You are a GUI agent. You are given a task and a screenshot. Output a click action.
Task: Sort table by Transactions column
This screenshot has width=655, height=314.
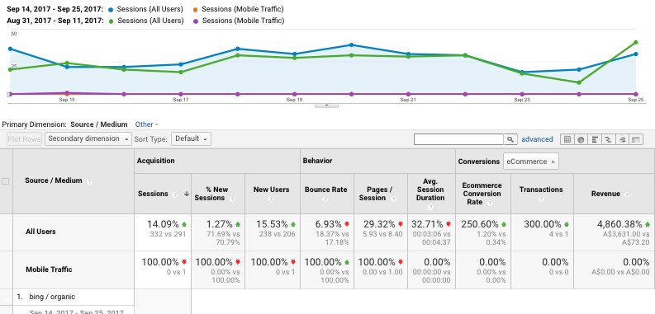(541, 190)
